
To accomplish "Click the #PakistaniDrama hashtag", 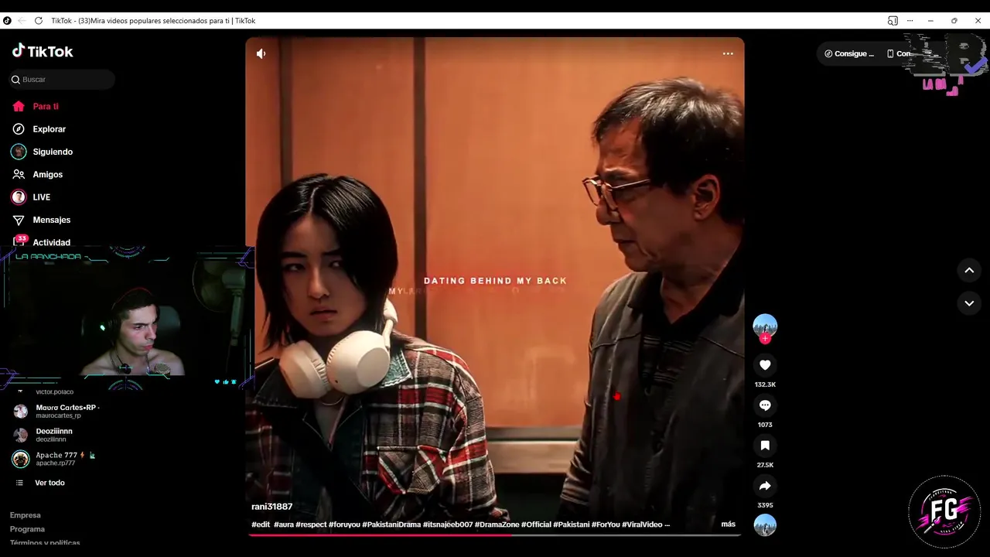I will click(391, 525).
